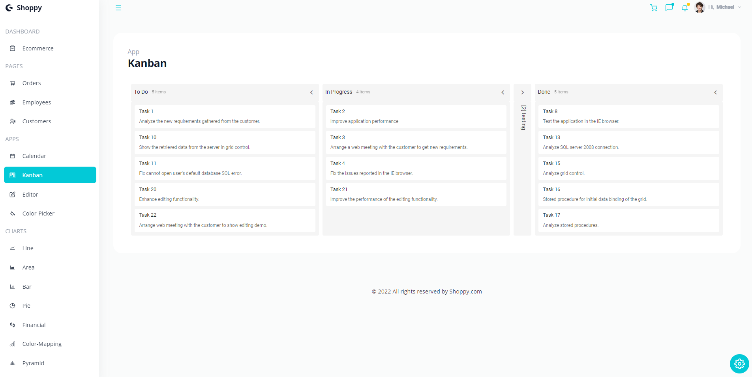752x377 pixels.
Task: Select the Task 8 card
Action: tap(628, 116)
